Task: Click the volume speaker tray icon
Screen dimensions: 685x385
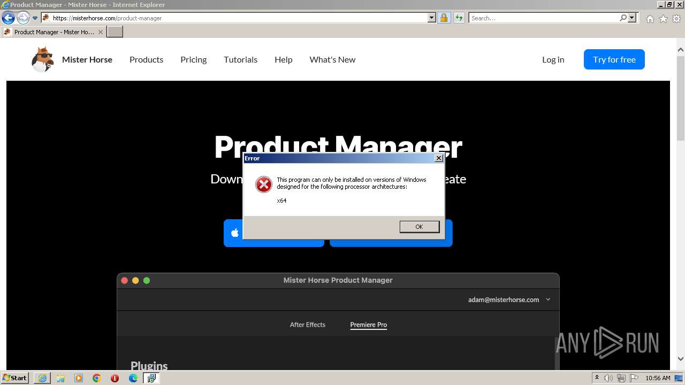Action: coord(608,378)
